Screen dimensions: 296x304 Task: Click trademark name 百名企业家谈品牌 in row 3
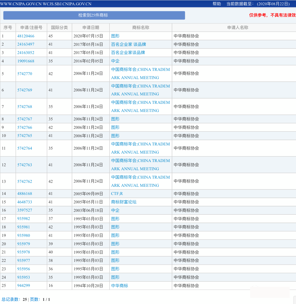(x=128, y=53)
